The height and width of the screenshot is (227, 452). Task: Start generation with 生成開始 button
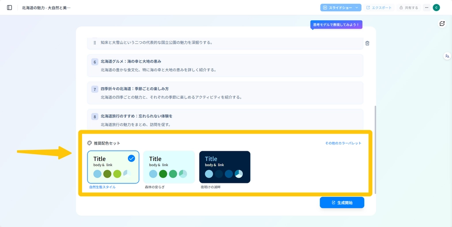[342, 202]
